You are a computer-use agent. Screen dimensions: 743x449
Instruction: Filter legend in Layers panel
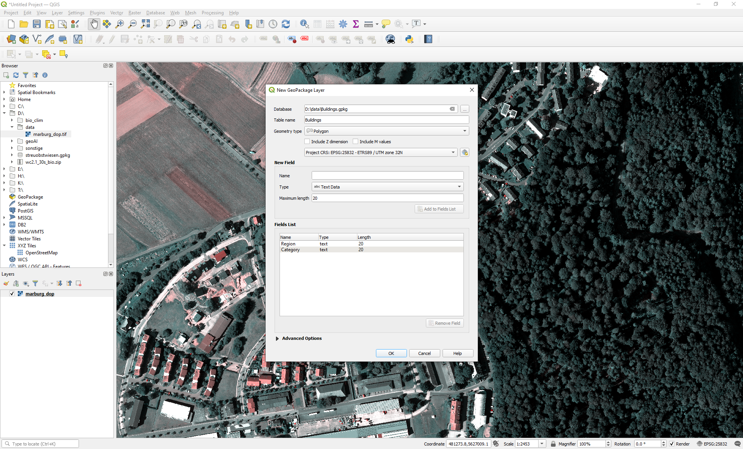pyautogui.click(x=35, y=283)
